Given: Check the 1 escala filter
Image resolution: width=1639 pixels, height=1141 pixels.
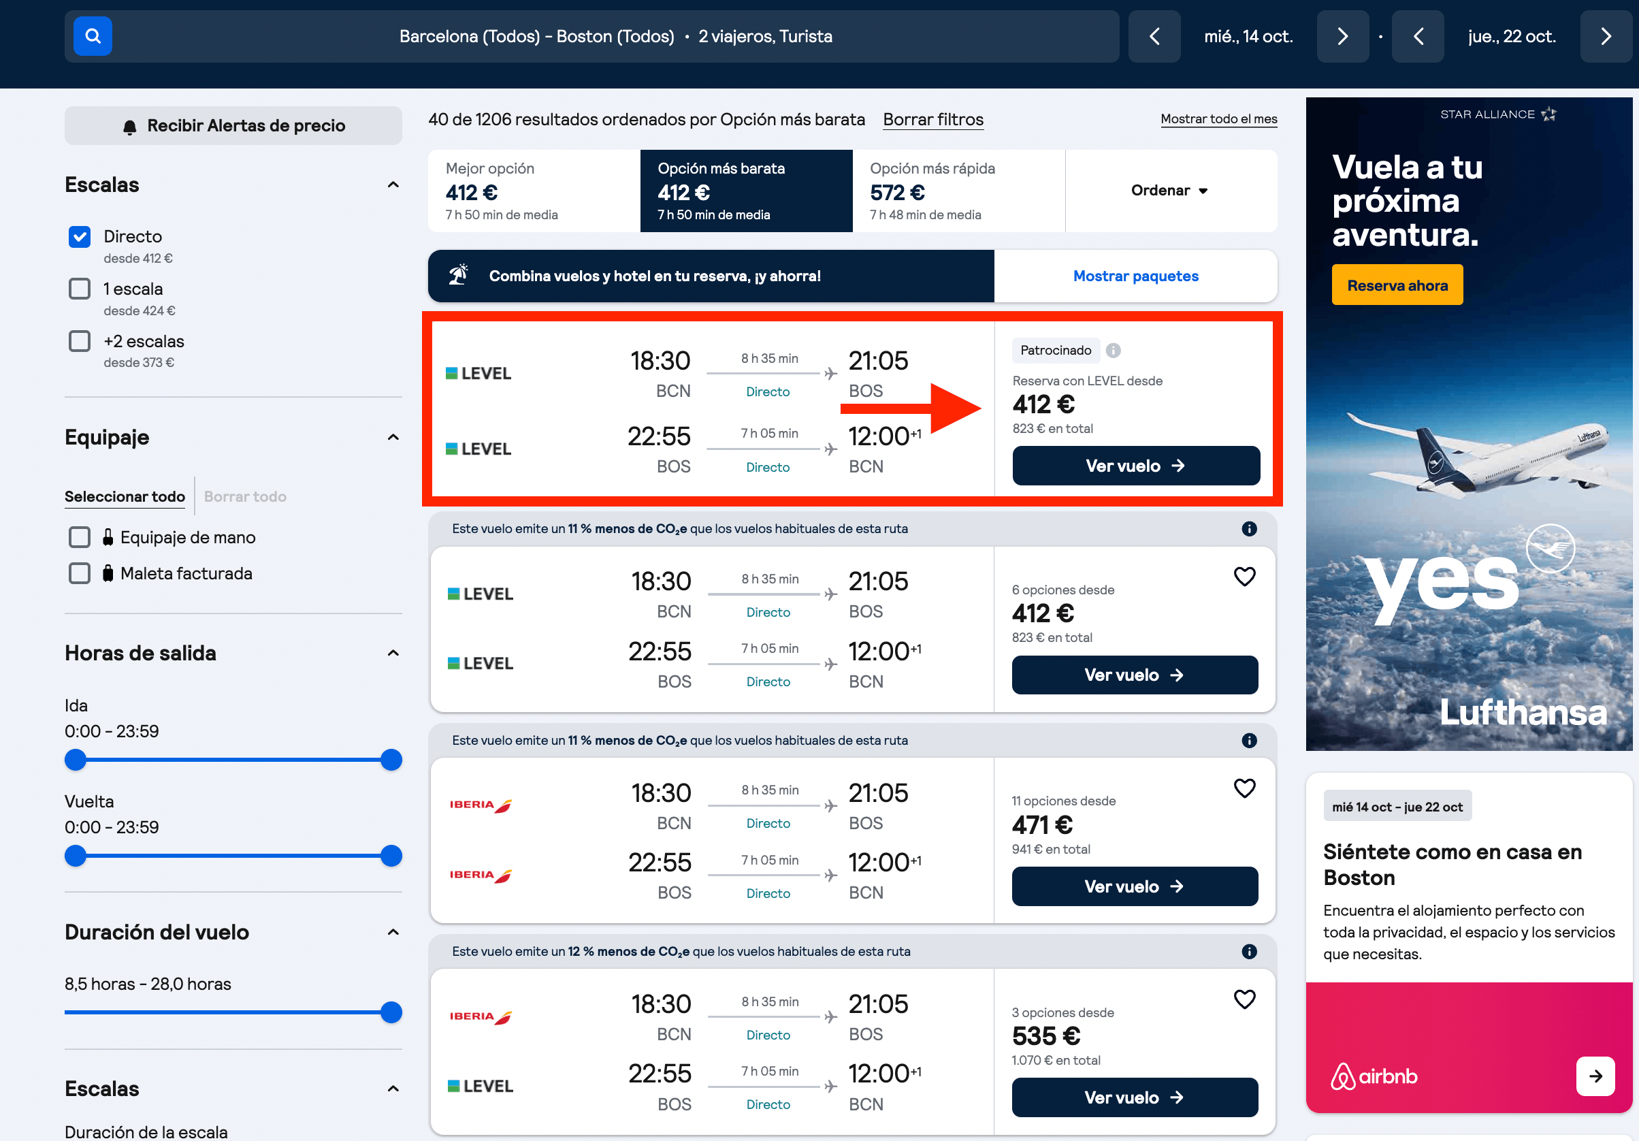Looking at the screenshot, I should coord(79,289).
